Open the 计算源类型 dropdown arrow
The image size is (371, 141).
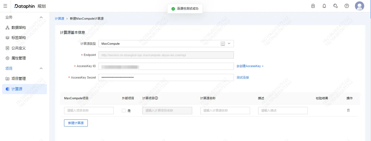click(x=229, y=43)
